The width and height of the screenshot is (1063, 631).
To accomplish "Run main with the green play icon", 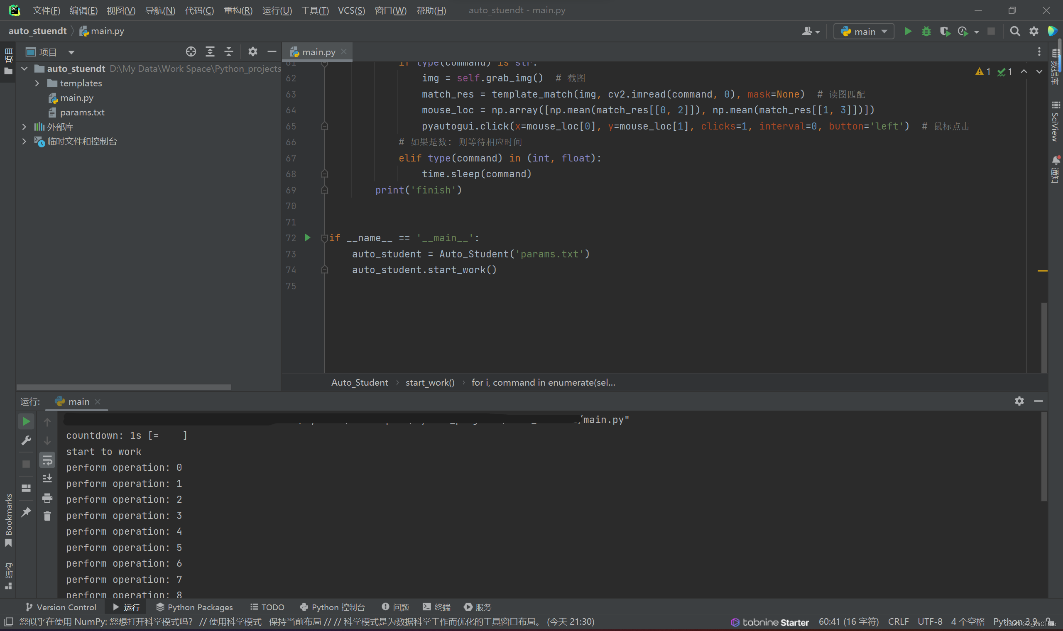I will click(x=907, y=32).
